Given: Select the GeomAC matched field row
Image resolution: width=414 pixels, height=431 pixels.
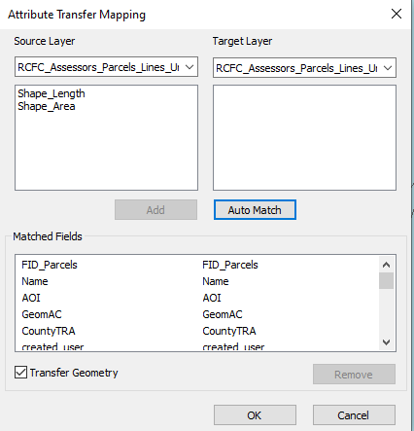Looking at the screenshot, I should click(x=197, y=314).
